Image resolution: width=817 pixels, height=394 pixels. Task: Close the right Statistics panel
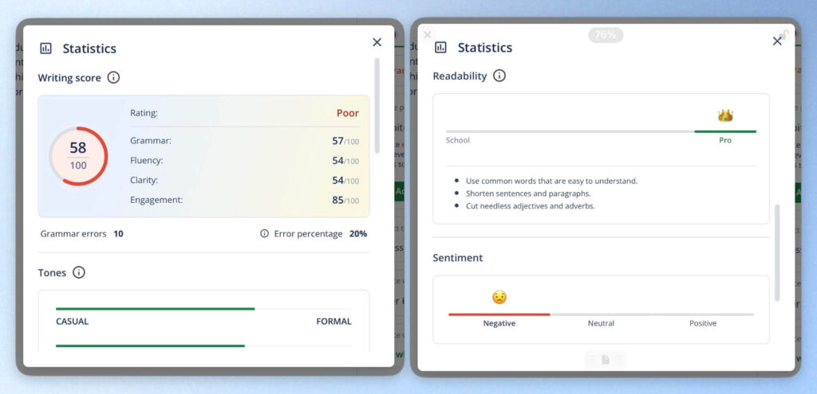coord(777,41)
